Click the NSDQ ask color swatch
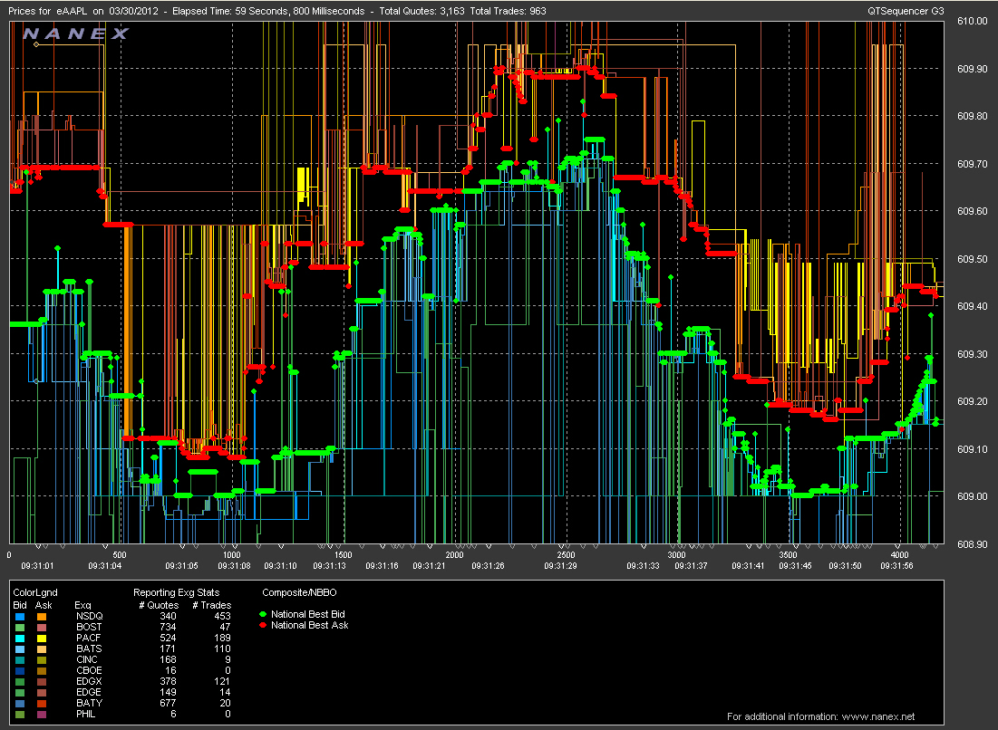The image size is (998, 730). click(x=42, y=616)
